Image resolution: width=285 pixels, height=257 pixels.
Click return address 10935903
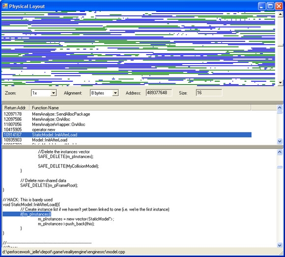click(13, 140)
